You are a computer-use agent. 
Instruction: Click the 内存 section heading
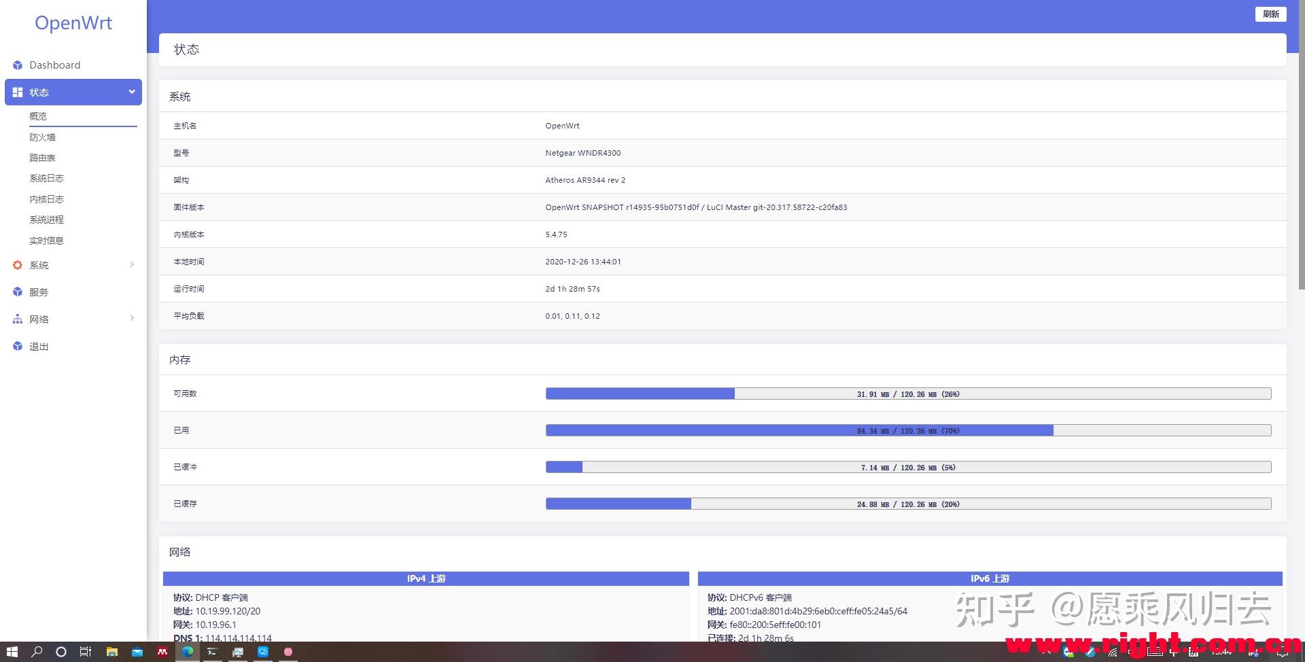pyautogui.click(x=179, y=360)
